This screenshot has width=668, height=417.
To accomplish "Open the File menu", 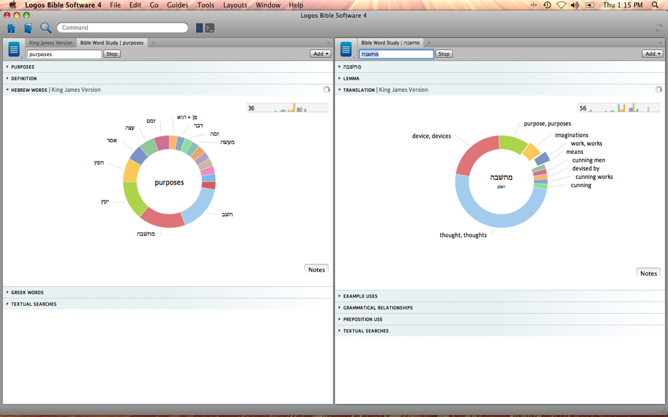I will pos(115,5).
